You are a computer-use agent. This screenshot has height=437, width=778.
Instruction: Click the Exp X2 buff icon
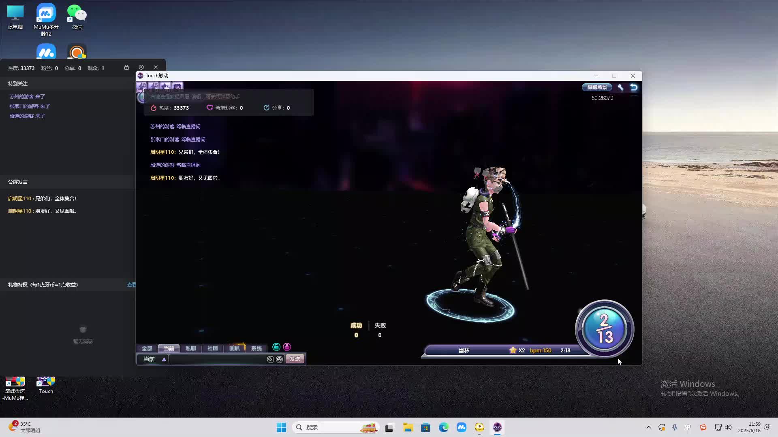pyautogui.click(x=141, y=87)
